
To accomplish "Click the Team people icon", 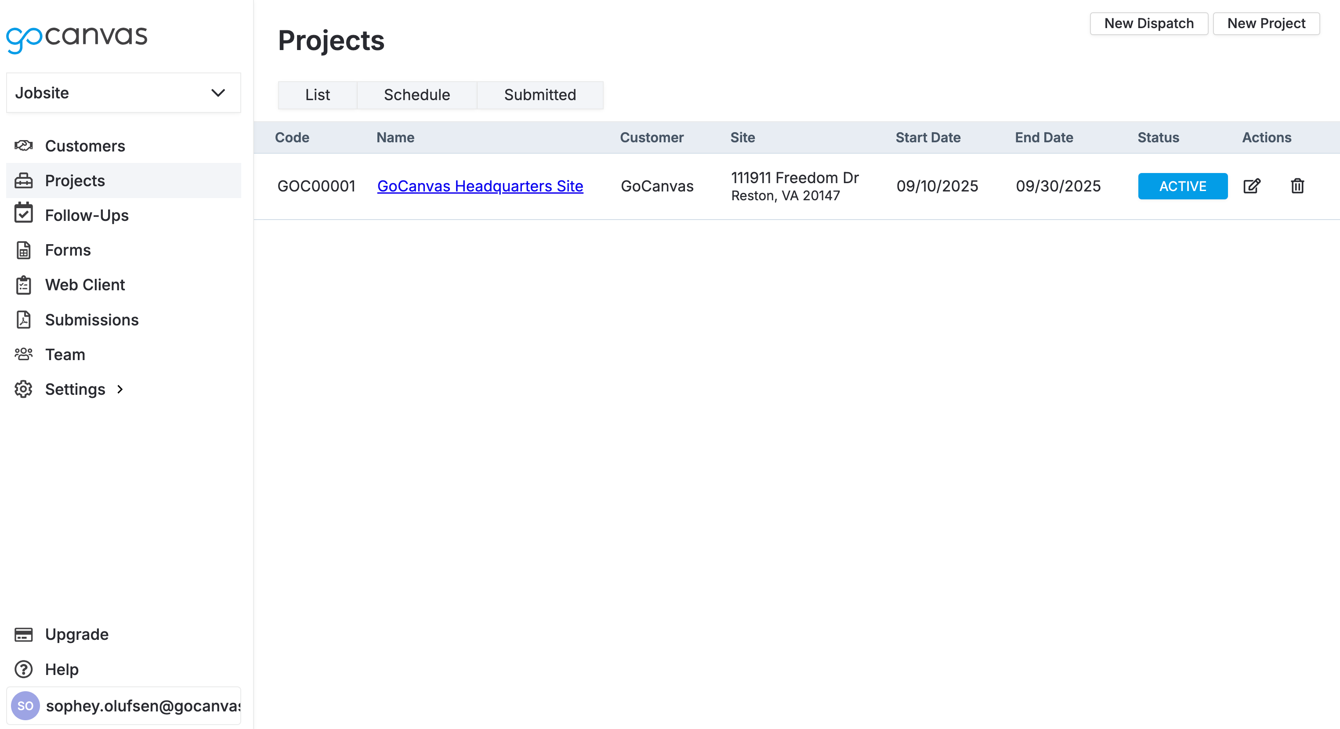I will pyautogui.click(x=23, y=355).
